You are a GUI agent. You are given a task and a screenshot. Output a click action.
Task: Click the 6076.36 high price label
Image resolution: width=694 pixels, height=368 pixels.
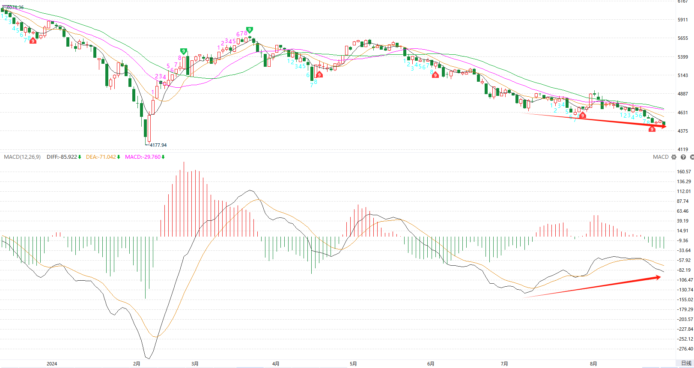click(x=15, y=7)
